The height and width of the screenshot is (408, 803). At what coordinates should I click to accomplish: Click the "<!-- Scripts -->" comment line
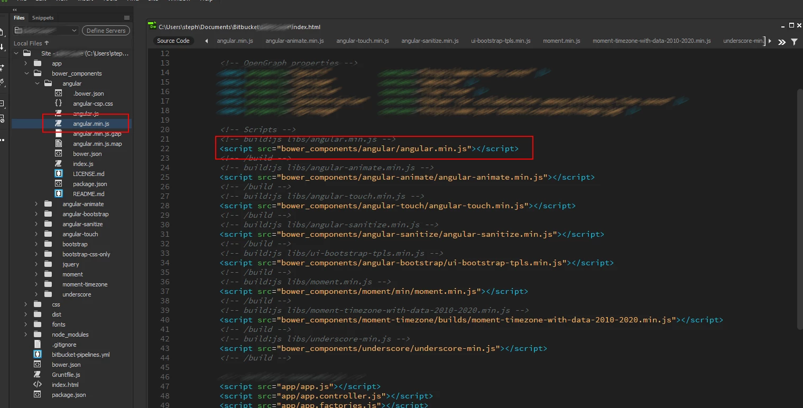258,129
